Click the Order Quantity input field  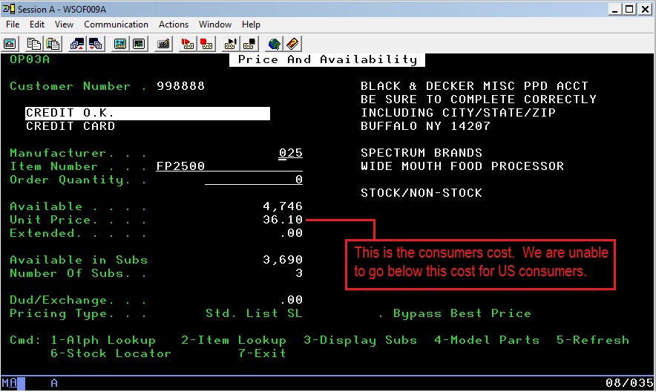pos(254,180)
